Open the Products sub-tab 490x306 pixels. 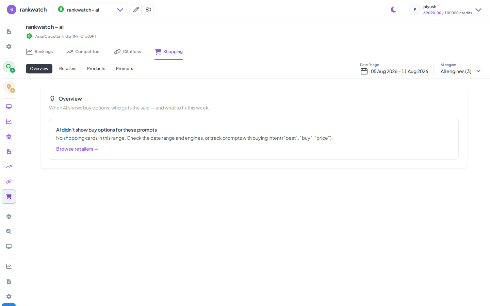(x=96, y=69)
